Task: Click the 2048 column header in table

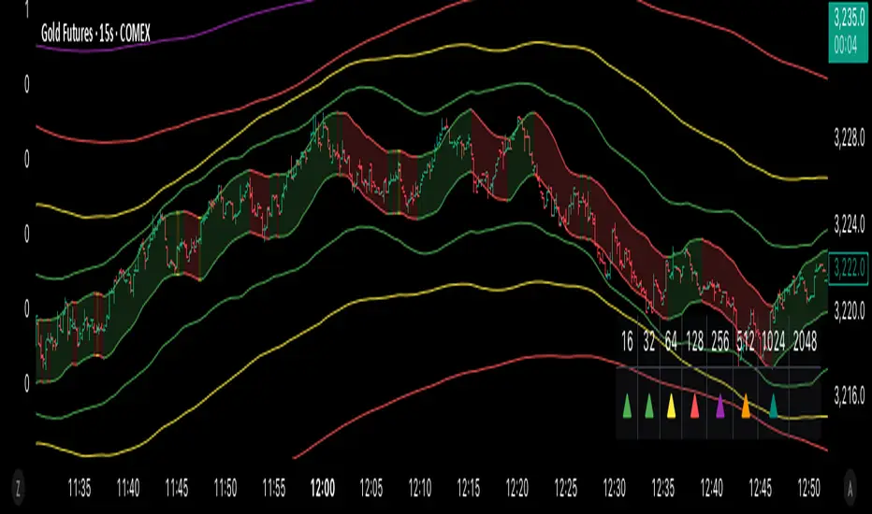Action: (x=805, y=342)
